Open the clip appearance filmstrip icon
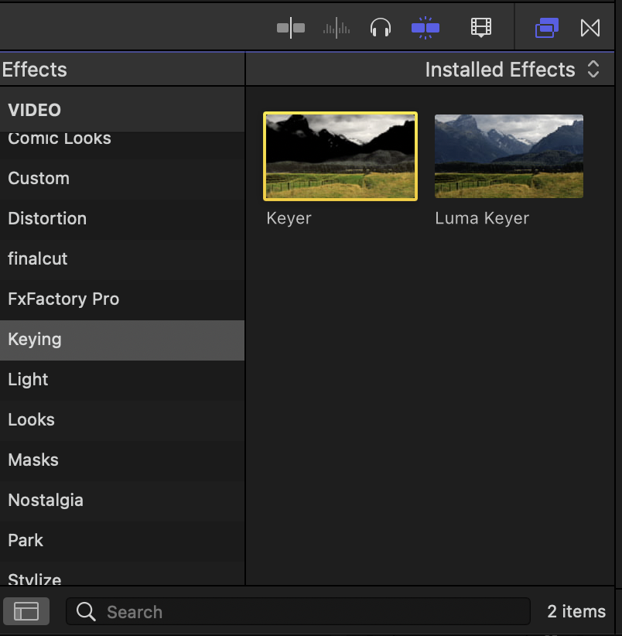Viewport: 622px width, 636px height. (x=481, y=28)
